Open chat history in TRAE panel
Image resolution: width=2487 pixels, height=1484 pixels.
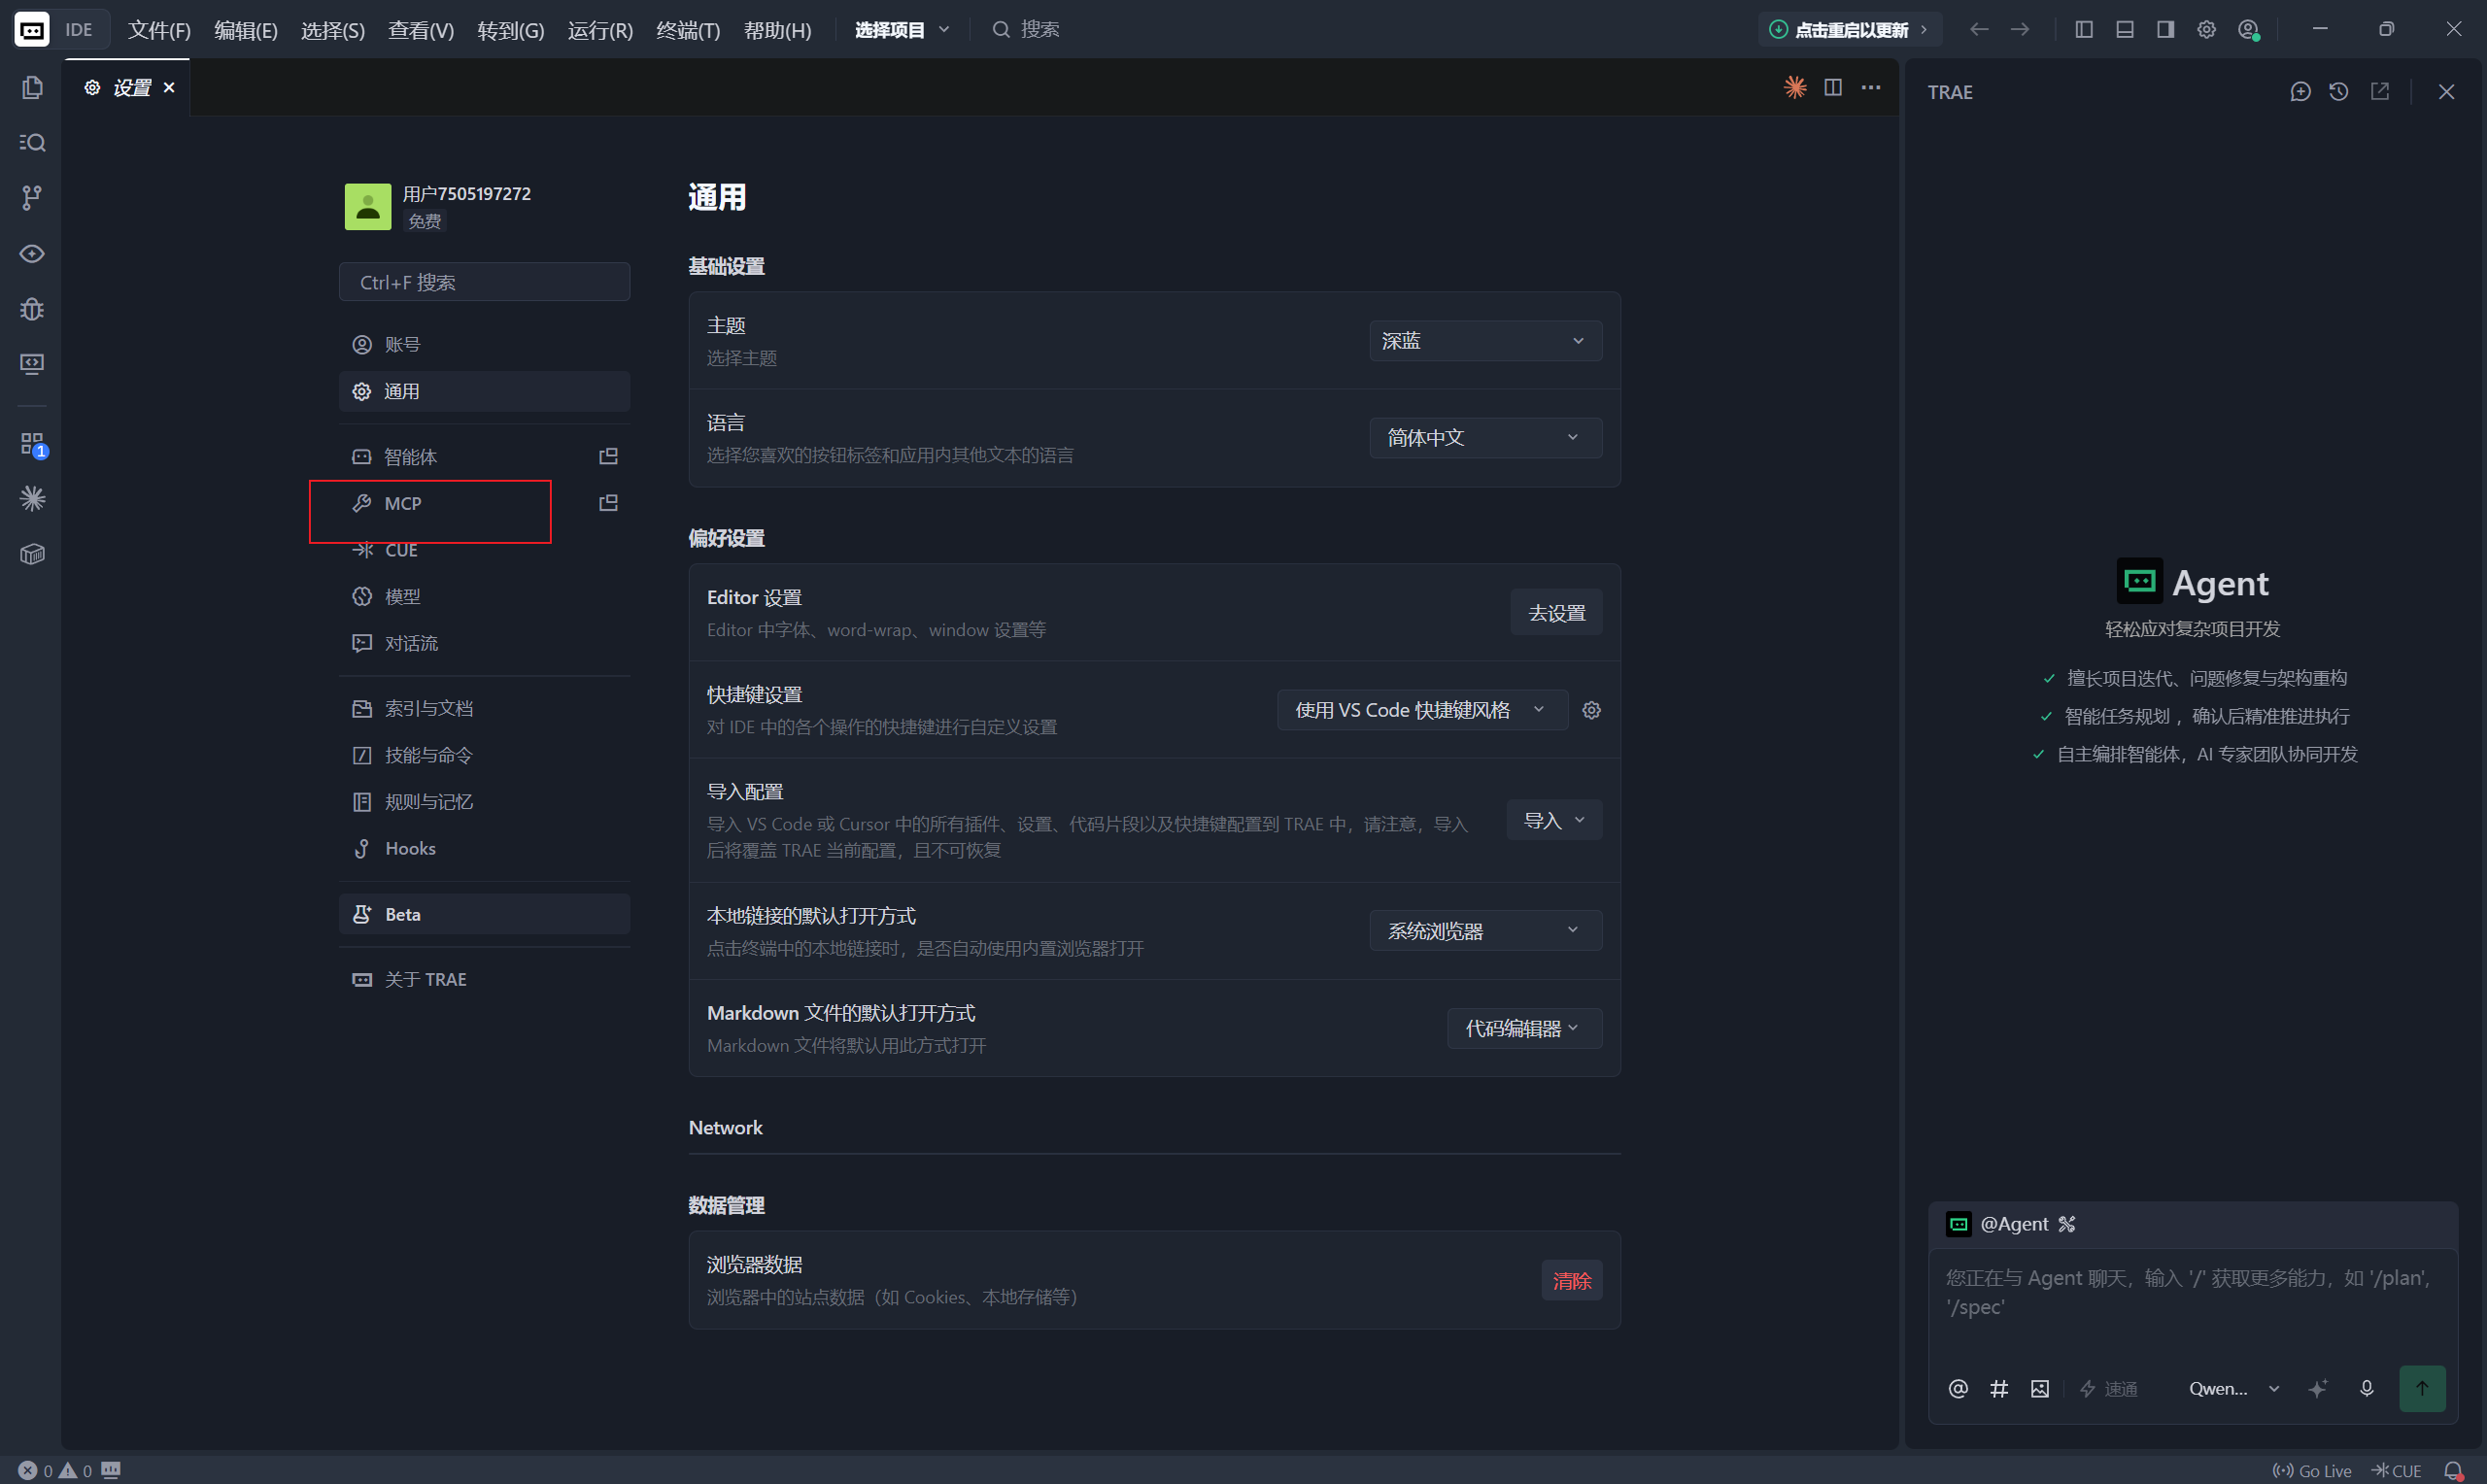click(x=2338, y=92)
